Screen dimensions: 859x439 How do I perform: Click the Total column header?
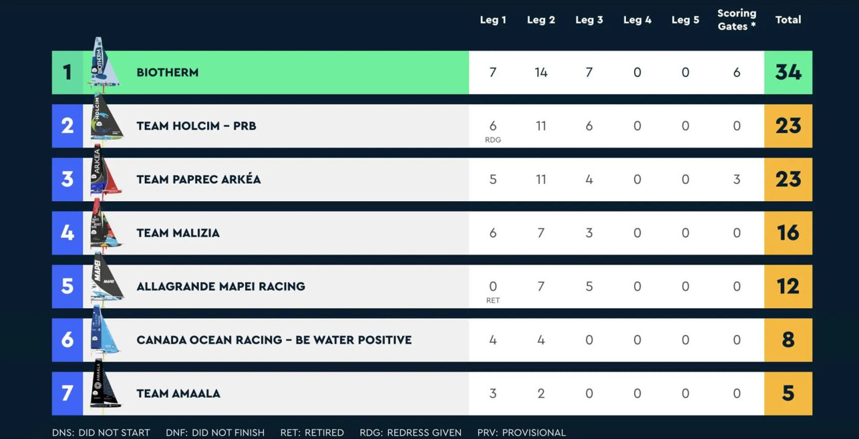788,20
